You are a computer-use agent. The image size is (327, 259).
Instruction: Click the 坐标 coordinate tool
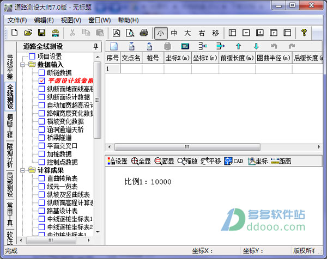(x=258, y=161)
